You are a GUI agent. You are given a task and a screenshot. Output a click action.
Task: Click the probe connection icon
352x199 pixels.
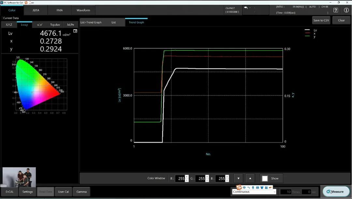[246, 8]
